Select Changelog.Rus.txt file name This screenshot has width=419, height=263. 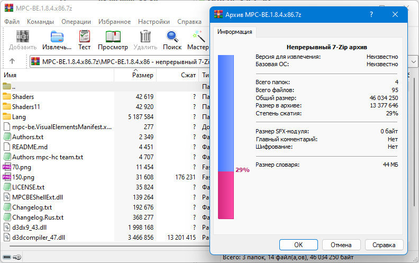(38, 217)
